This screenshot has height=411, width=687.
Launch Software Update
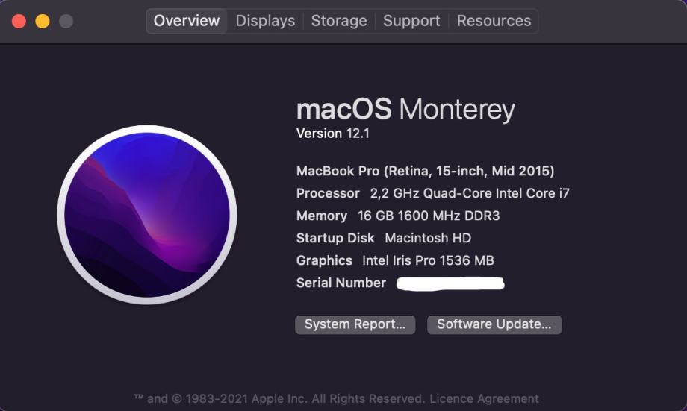pos(494,324)
